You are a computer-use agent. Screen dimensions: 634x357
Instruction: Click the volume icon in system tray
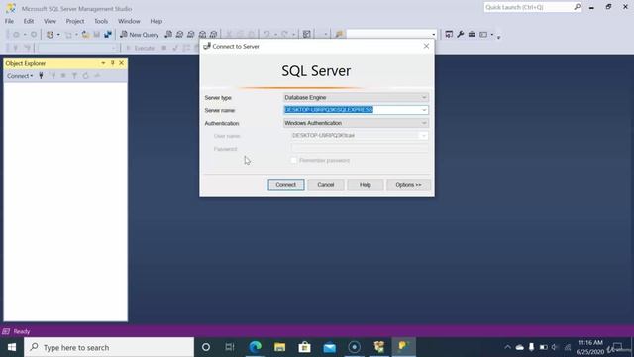click(x=555, y=347)
